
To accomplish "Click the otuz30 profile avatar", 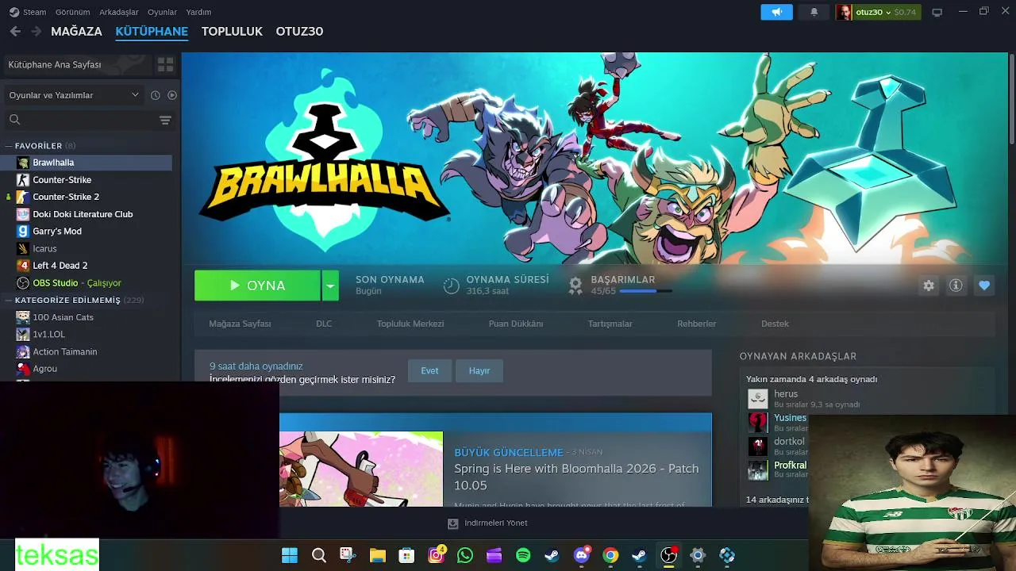I will 844,12.
